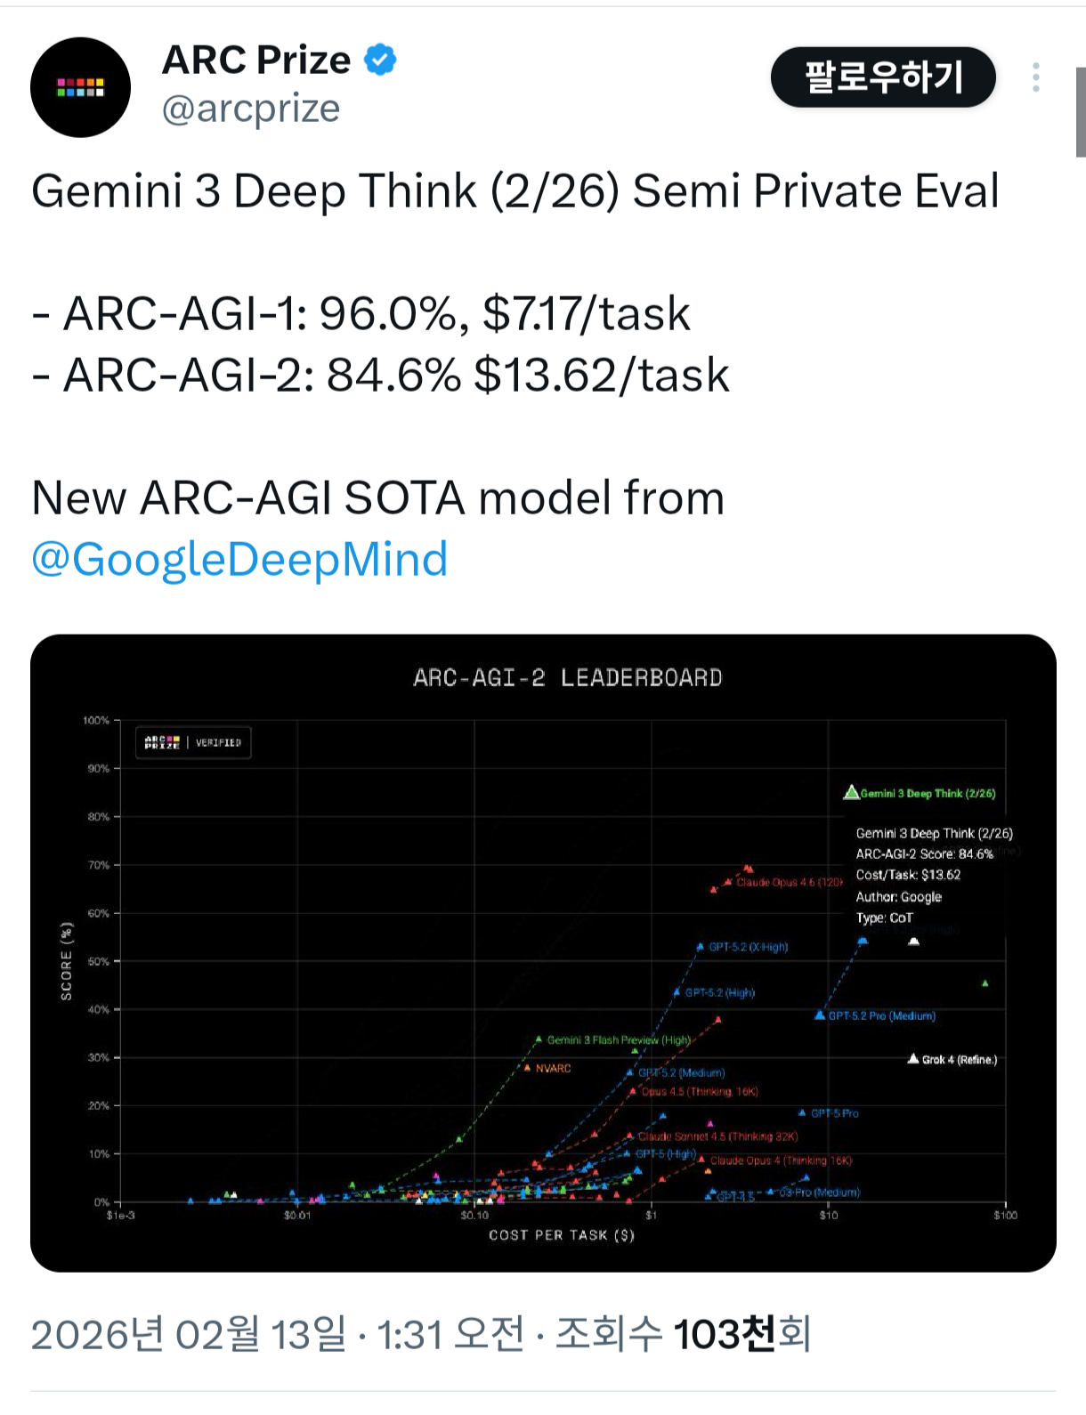Click the green Gemini 3 Deep Think triangle marker
Image resolution: width=1086 pixels, height=1415 pixels.
click(x=851, y=792)
